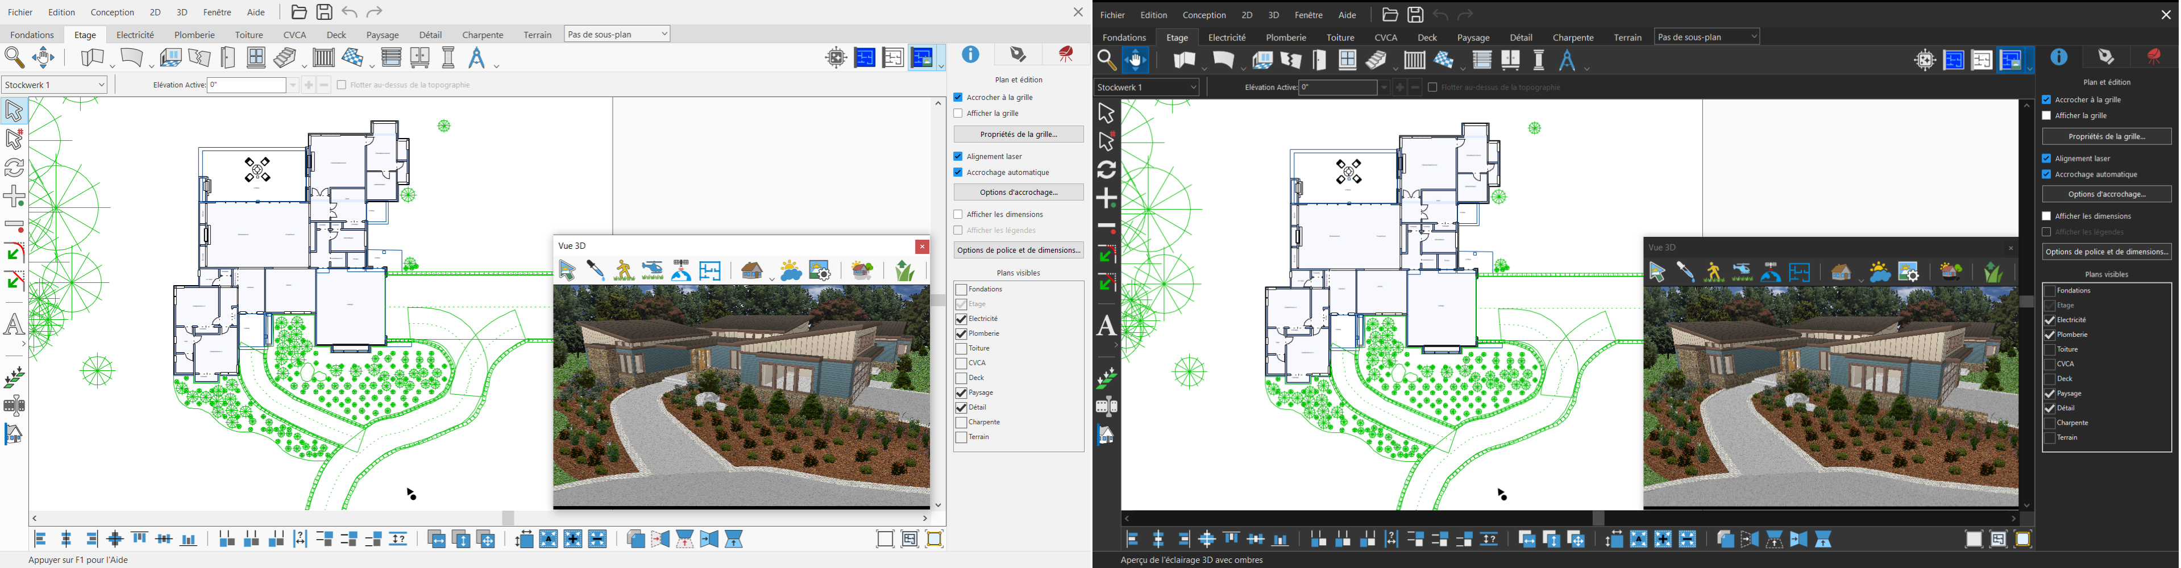
Task: Click Propriétés de la grille button in dark window
Action: pyautogui.click(x=2107, y=136)
